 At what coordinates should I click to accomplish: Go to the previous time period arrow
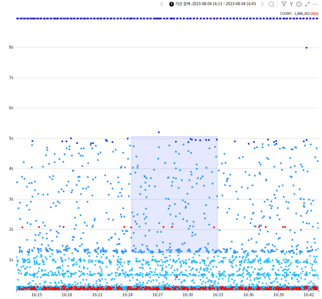coord(162,4)
